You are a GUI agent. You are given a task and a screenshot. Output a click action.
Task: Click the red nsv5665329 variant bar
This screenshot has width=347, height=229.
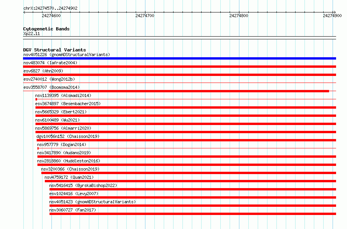[186, 116]
